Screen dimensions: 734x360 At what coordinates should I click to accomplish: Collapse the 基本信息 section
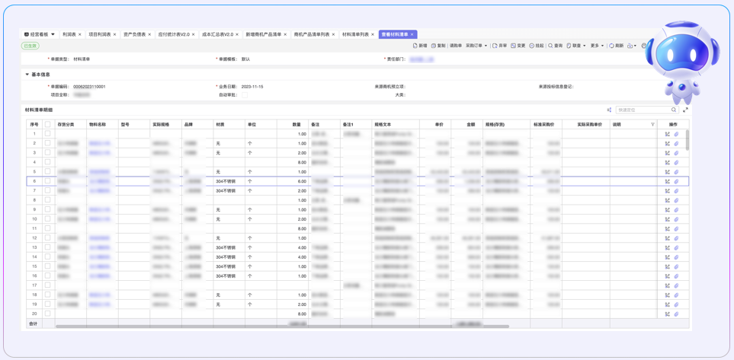pyautogui.click(x=27, y=75)
